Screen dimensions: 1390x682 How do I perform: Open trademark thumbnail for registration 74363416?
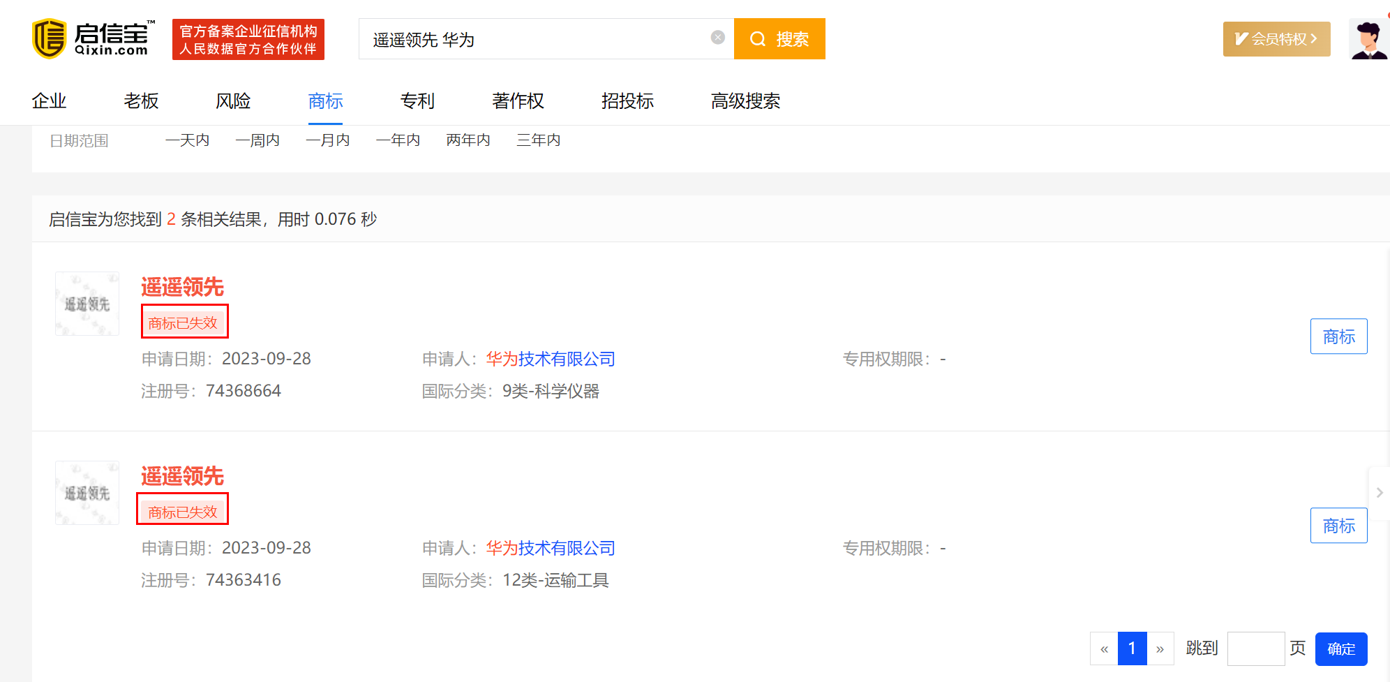point(87,493)
